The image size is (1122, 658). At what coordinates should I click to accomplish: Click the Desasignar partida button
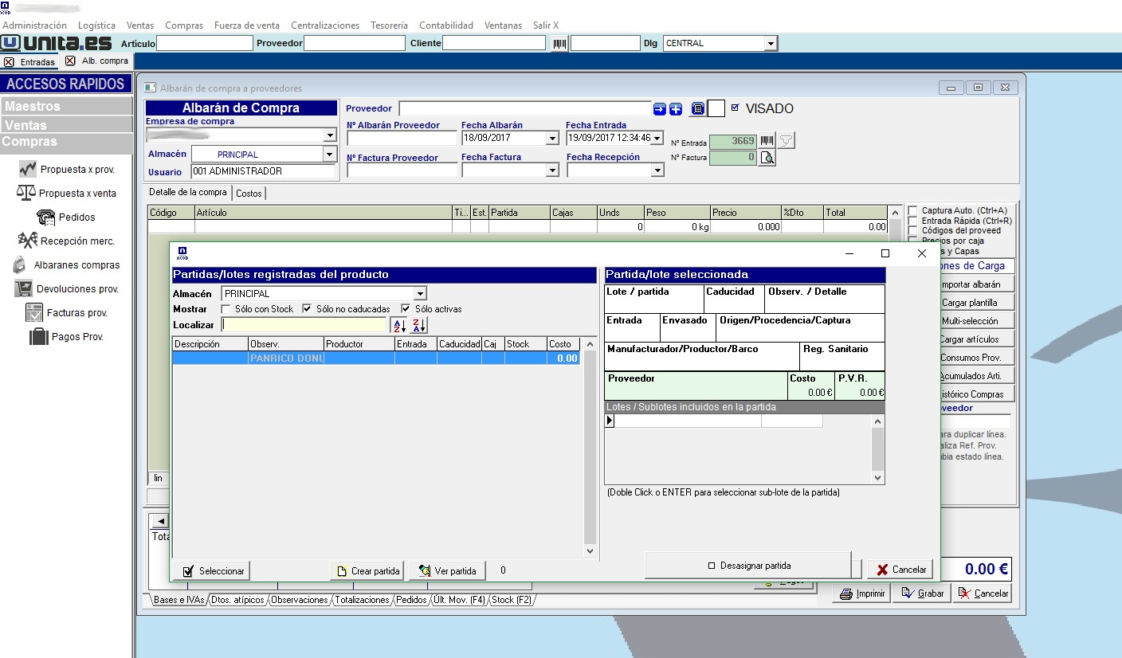pyautogui.click(x=749, y=566)
